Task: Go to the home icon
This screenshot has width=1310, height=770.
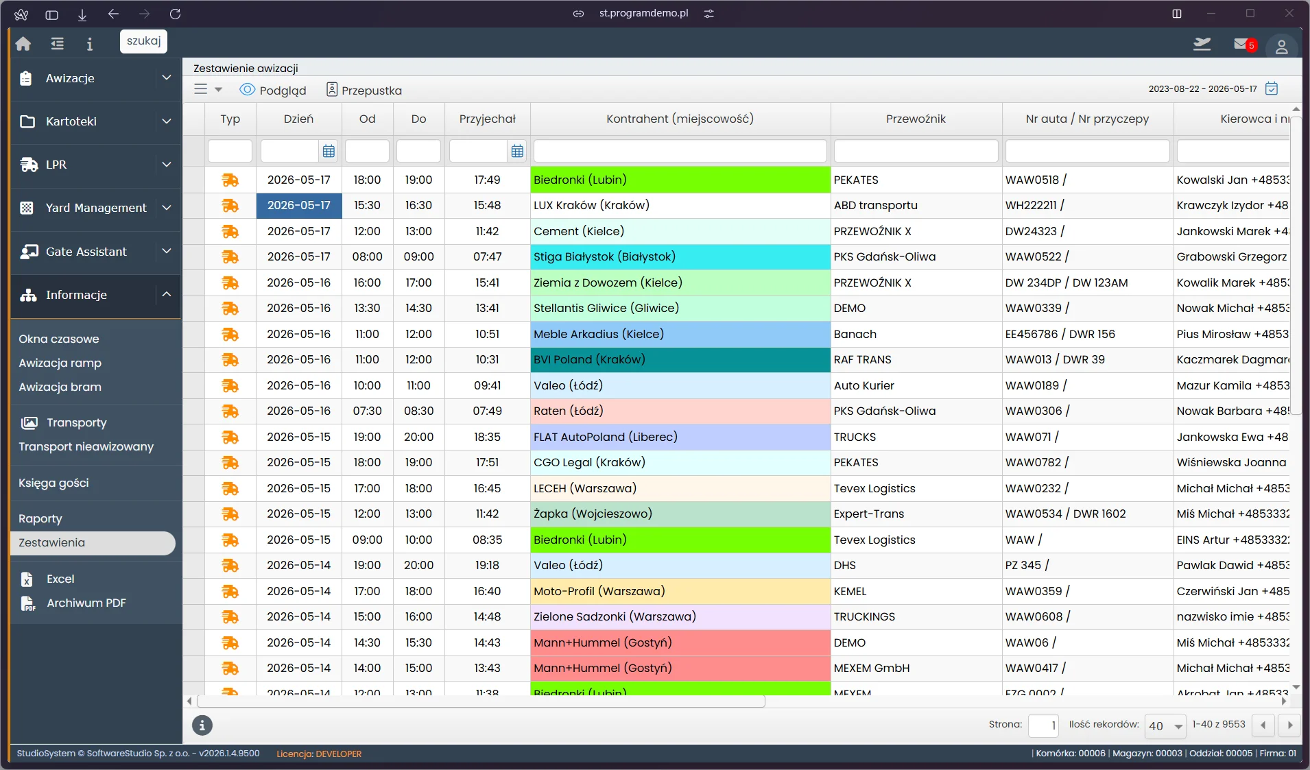Action: coord(23,44)
